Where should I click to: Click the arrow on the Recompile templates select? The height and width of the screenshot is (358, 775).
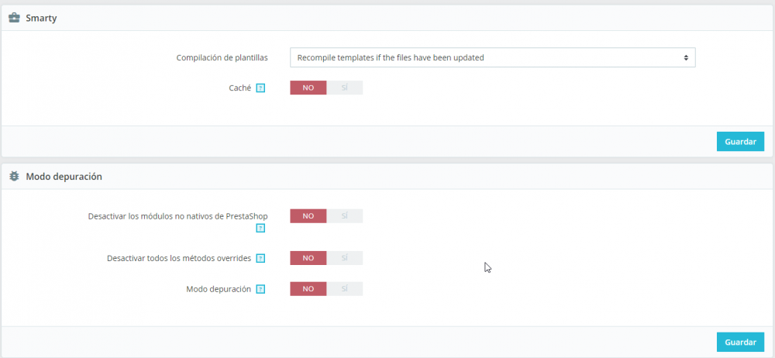[686, 57]
